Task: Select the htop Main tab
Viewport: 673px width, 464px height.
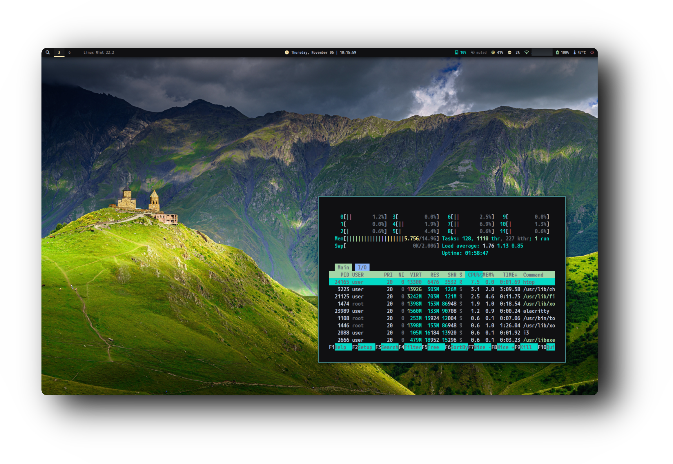Action: pyautogui.click(x=343, y=268)
